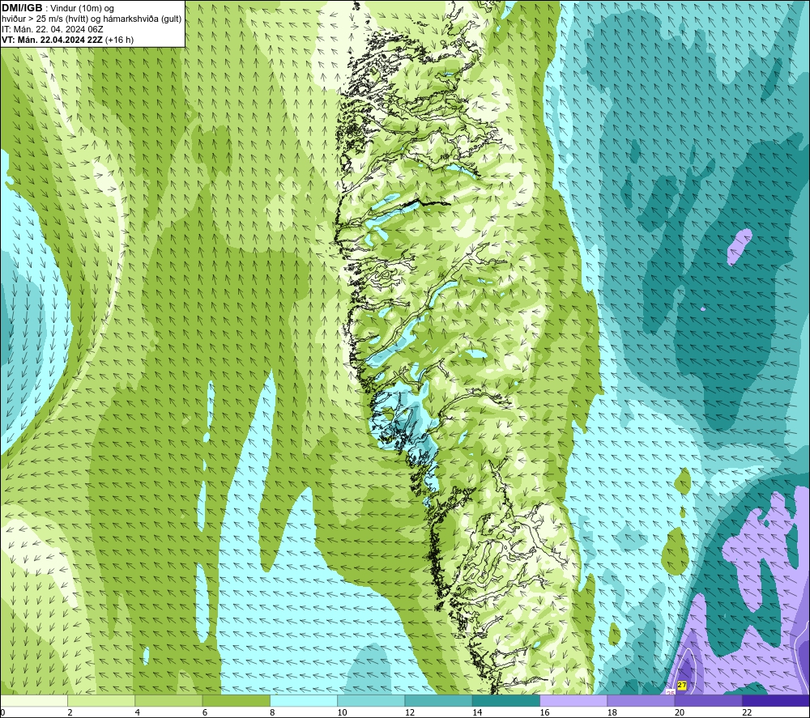The width and height of the screenshot is (810, 718).
Task: Click the 12–14 m/s teal legend swatch
Action: (438, 701)
